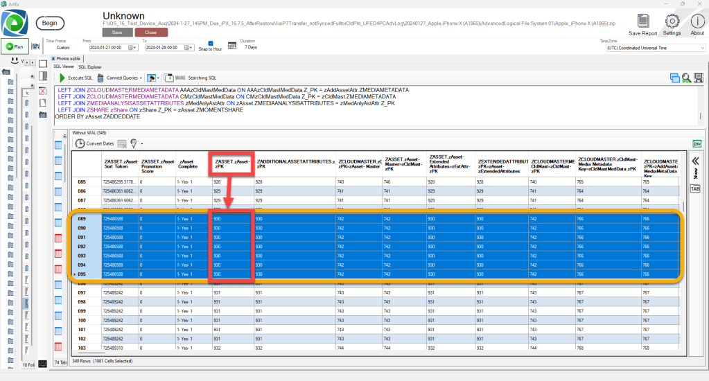Export results using the CSV icon
The image size is (709, 381).
click(x=696, y=143)
